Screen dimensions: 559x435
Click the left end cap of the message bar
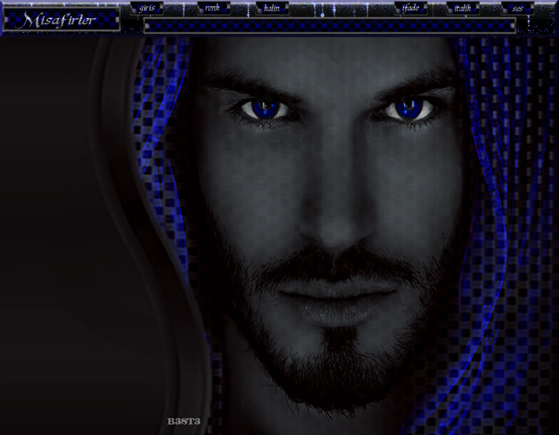coord(147,25)
